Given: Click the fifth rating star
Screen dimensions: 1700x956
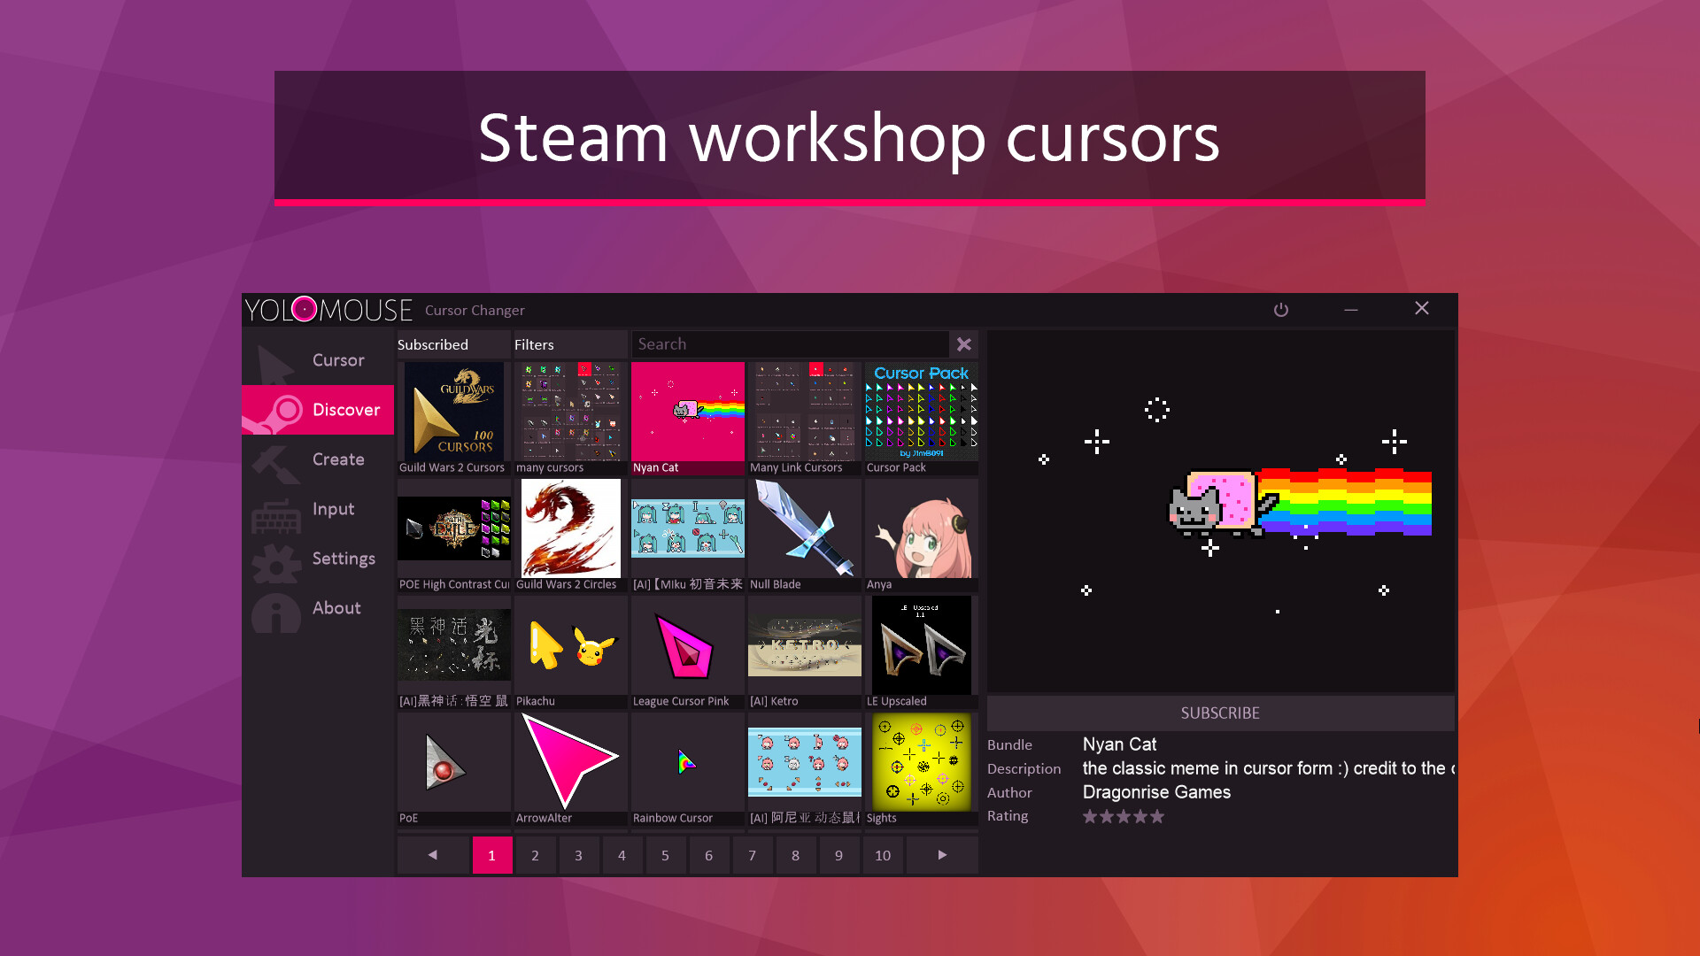Looking at the screenshot, I should [x=1158, y=816].
